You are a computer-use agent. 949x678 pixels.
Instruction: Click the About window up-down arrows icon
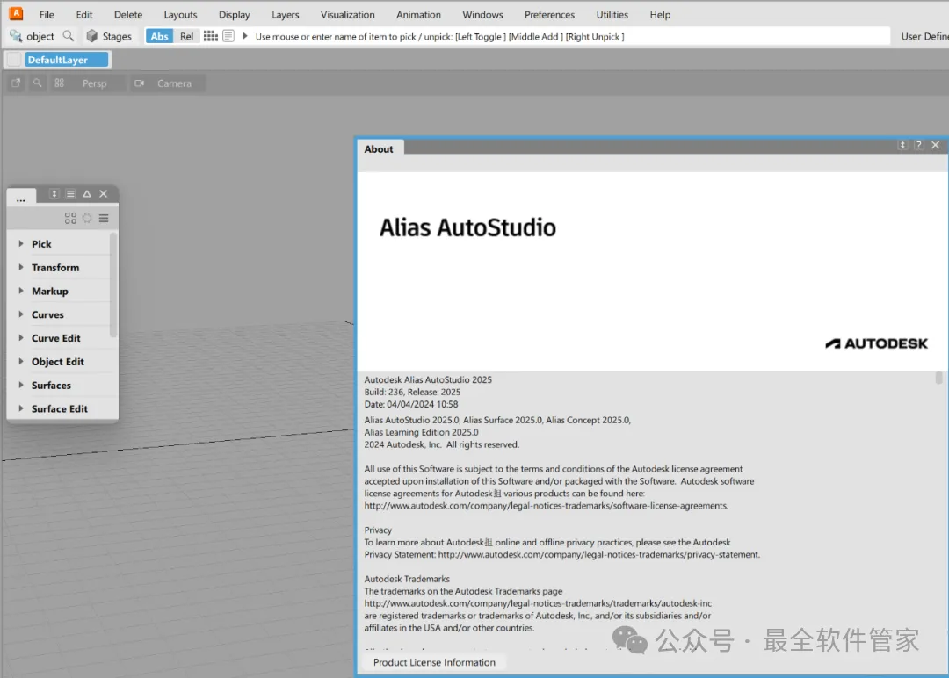pyautogui.click(x=902, y=145)
